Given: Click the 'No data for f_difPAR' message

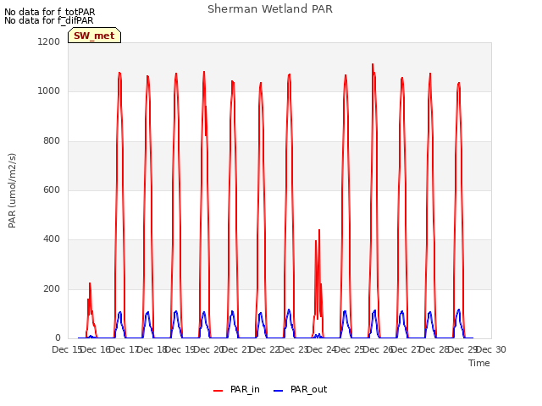Looking at the screenshot, I should click(x=49, y=20).
